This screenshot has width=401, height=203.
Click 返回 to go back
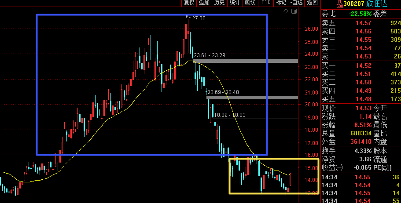(x=312, y=3)
